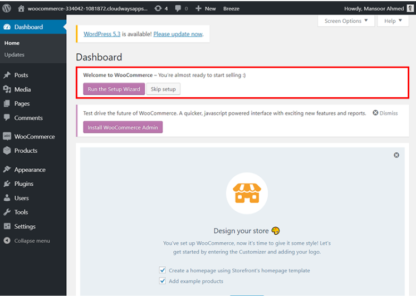Expand the Help dropdown
Viewport: 416px width, 298px height.
point(393,21)
